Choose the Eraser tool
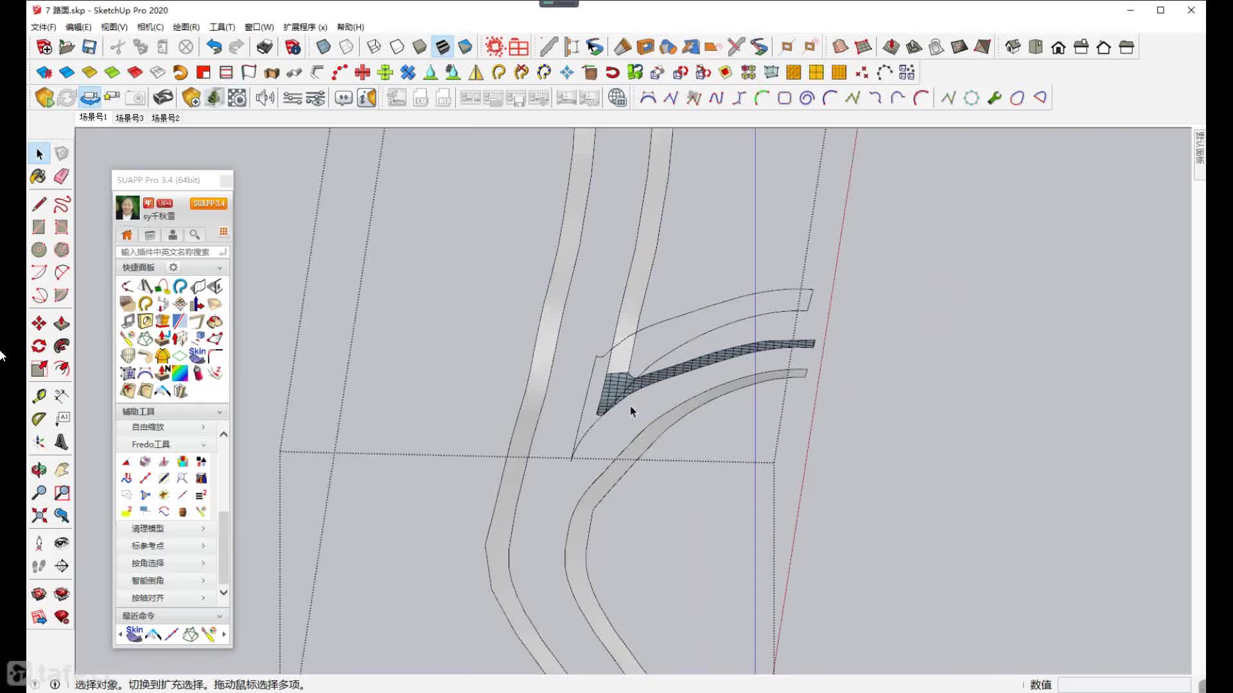Image resolution: width=1233 pixels, height=693 pixels. tap(62, 176)
